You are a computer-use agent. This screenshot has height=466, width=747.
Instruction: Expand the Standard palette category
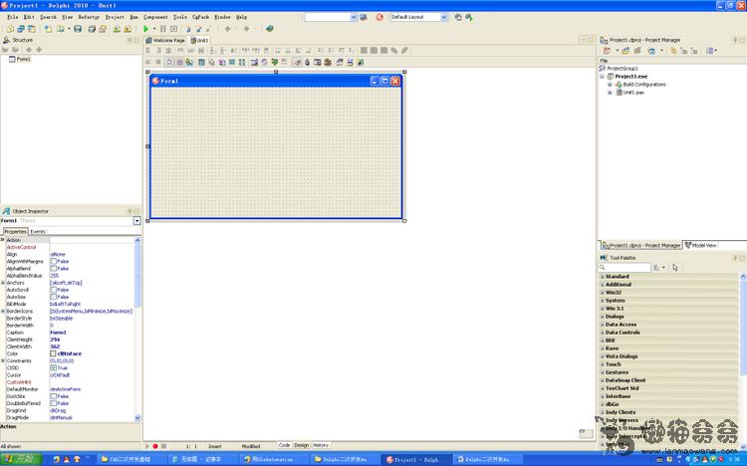tap(603, 277)
